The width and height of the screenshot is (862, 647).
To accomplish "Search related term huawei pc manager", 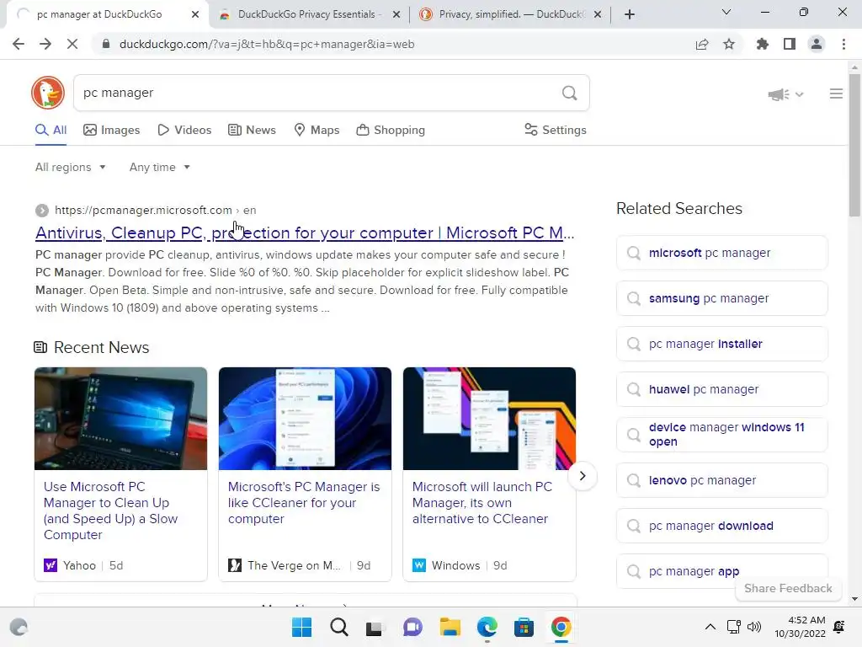I will (x=721, y=389).
